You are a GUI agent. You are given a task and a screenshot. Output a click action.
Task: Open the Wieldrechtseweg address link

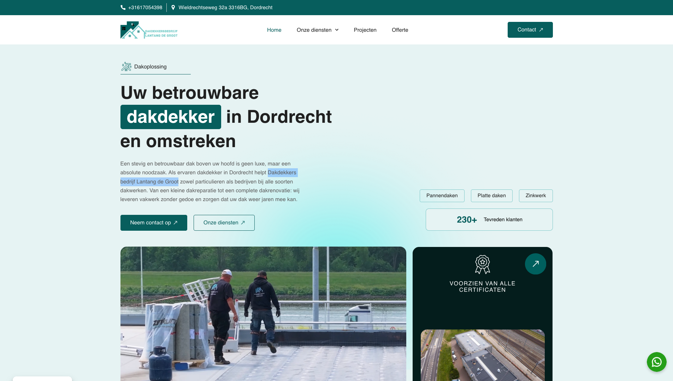click(225, 7)
